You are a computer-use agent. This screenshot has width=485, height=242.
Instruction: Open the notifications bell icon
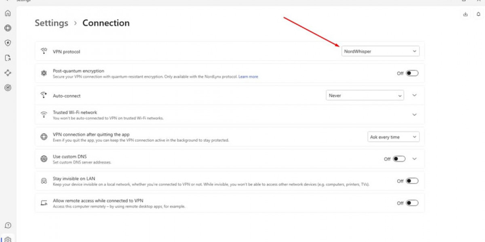pyautogui.click(x=479, y=14)
